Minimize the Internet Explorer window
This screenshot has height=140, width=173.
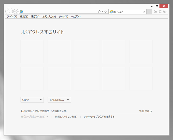152,6
